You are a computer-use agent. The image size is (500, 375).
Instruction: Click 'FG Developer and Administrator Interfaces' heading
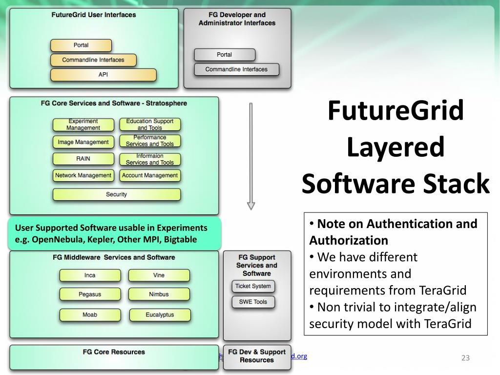point(237,19)
